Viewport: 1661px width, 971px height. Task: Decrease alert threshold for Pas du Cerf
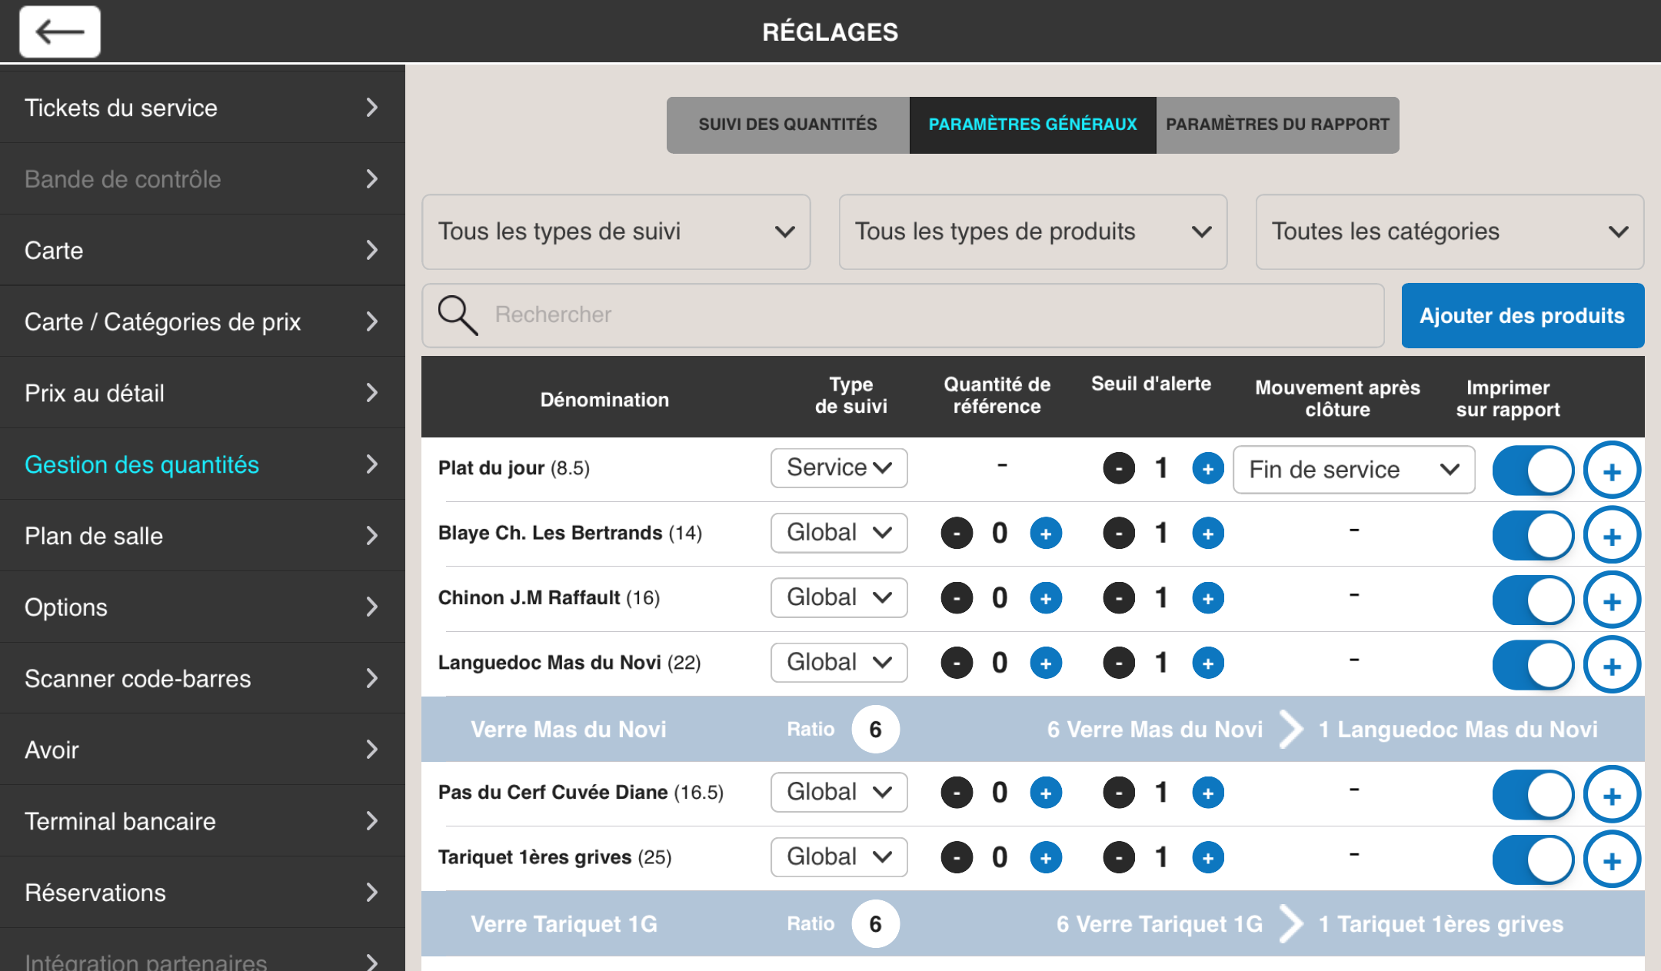coord(1119,793)
